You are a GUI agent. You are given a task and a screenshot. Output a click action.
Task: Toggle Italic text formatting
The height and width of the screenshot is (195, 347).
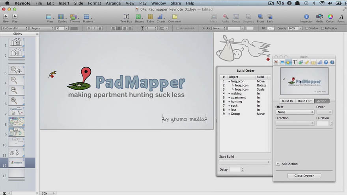[95, 28]
